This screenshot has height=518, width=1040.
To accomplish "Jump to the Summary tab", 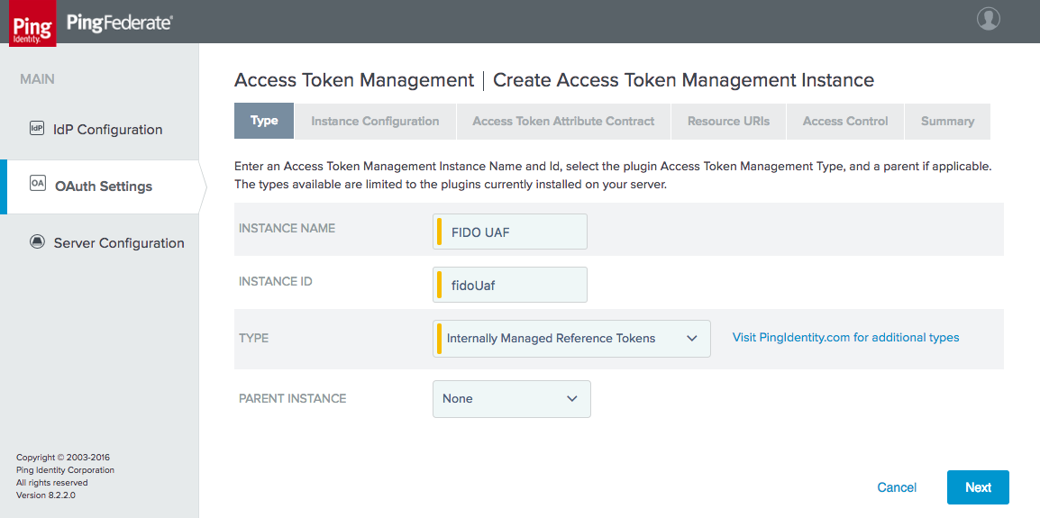I will point(948,122).
